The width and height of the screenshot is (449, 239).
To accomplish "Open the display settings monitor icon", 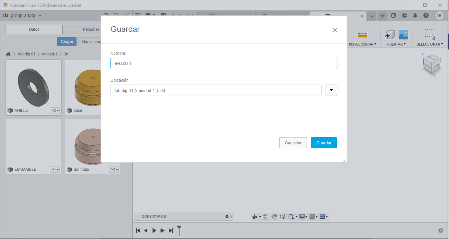I will click(x=302, y=217).
